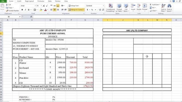Open Alignment dialog launcher

84,14
